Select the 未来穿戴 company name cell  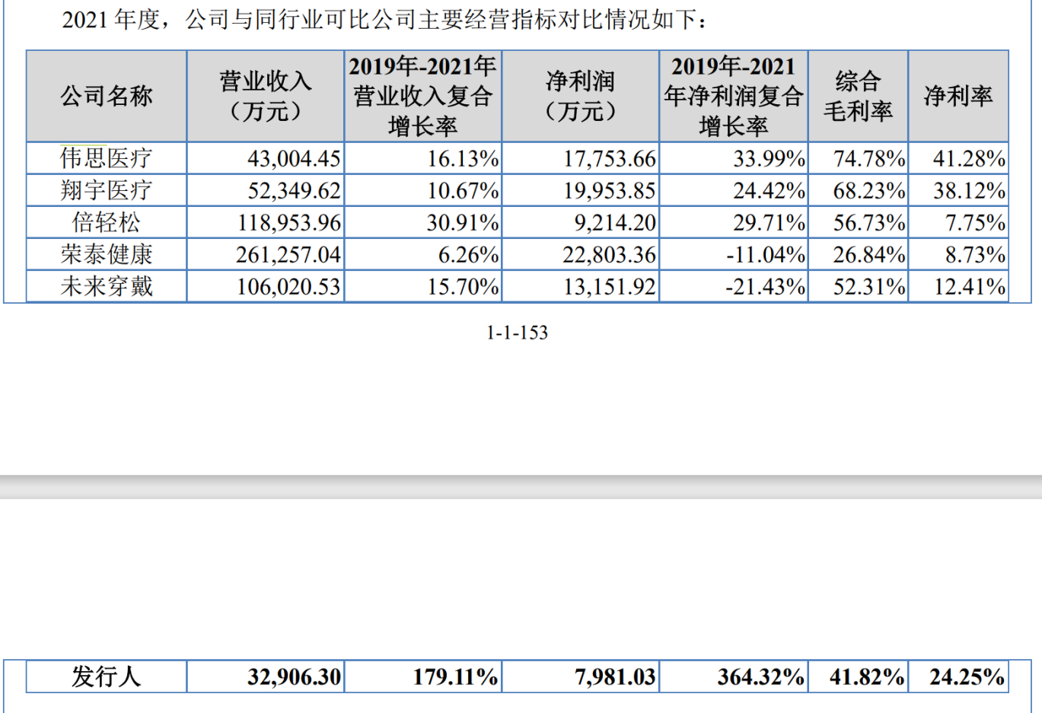[x=107, y=286]
